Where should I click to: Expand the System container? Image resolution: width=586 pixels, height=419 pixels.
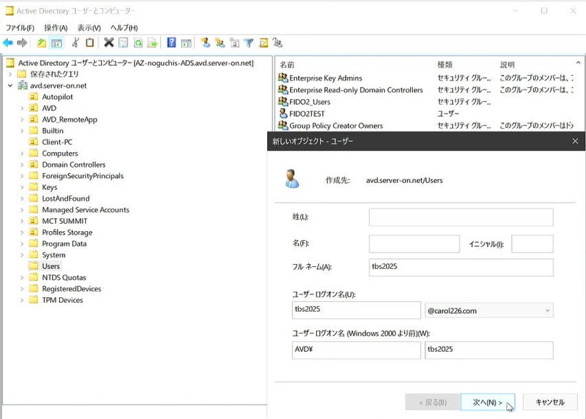pos(22,255)
